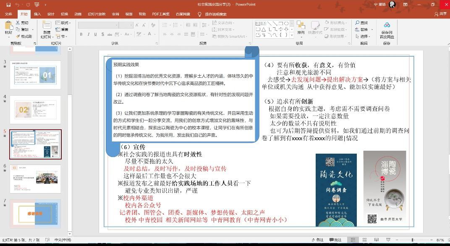The width and height of the screenshot is (450, 246).
Task: Click the Find (查找) magnifier icon
Action: coord(361,23)
